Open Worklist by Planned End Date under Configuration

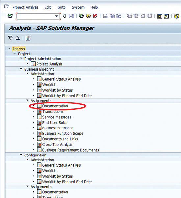tap(67, 182)
